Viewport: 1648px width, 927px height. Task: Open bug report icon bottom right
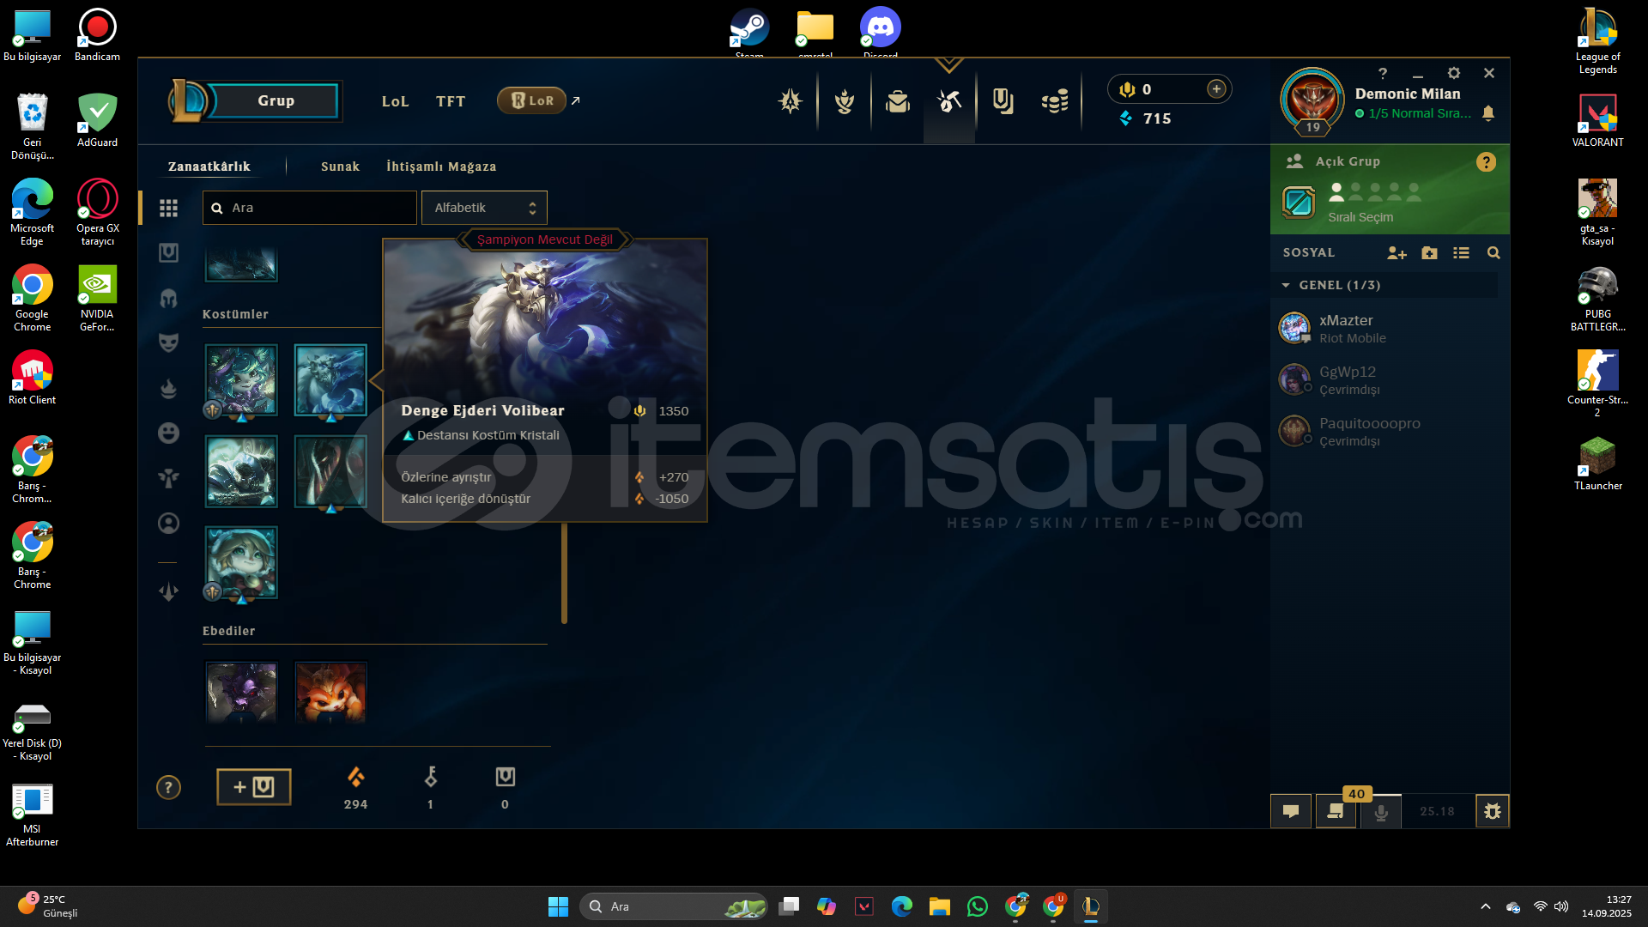click(1493, 811)
